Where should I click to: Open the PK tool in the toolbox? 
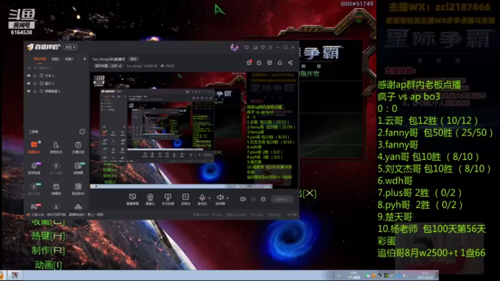click(34, 207)
